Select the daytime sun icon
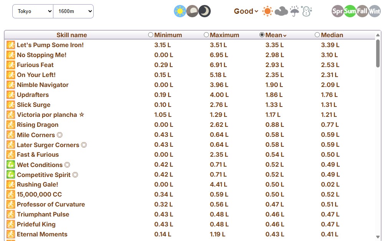This screenshot has width=385, height=241. click(x=180, y=11)
